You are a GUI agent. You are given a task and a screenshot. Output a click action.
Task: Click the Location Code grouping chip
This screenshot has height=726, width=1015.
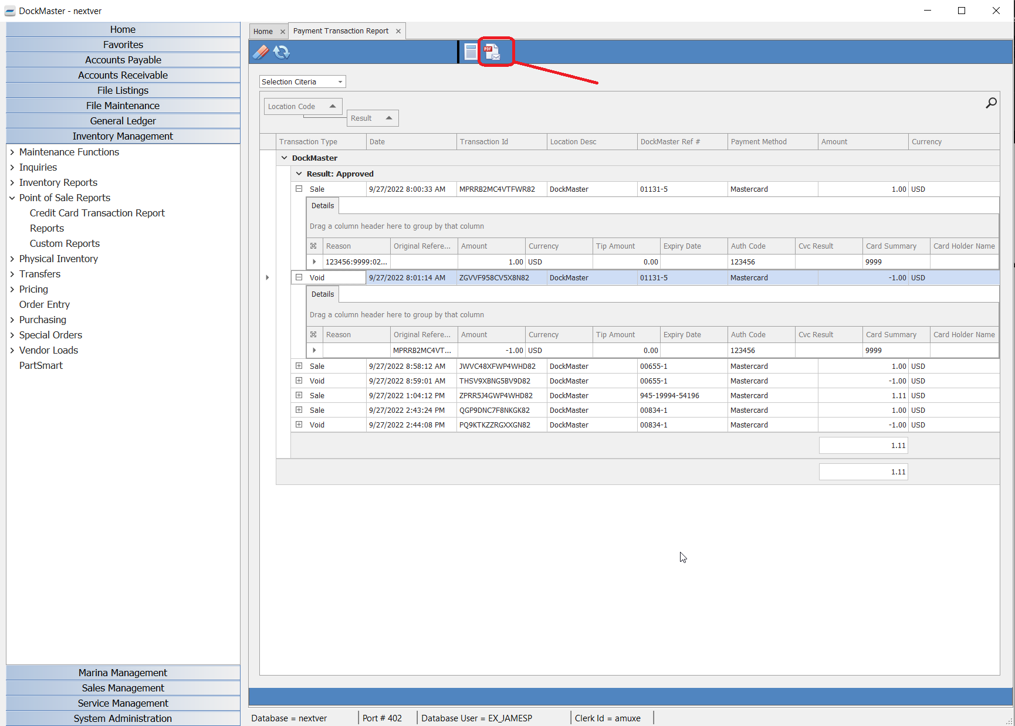[x=303, y=106]
